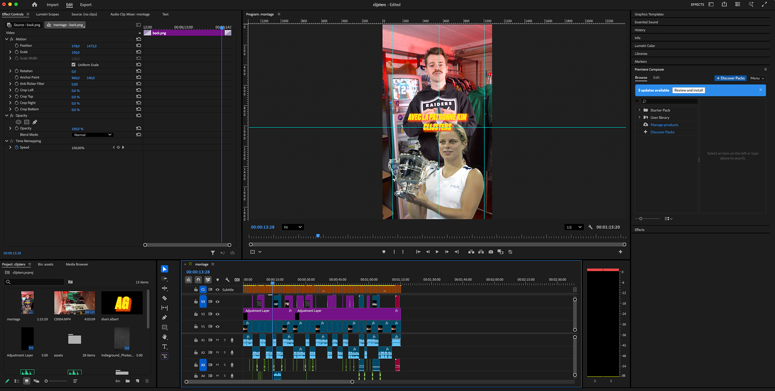
Task: Click Export in top workspace bar
Action: pyautogui.click(x=86, y=4)
